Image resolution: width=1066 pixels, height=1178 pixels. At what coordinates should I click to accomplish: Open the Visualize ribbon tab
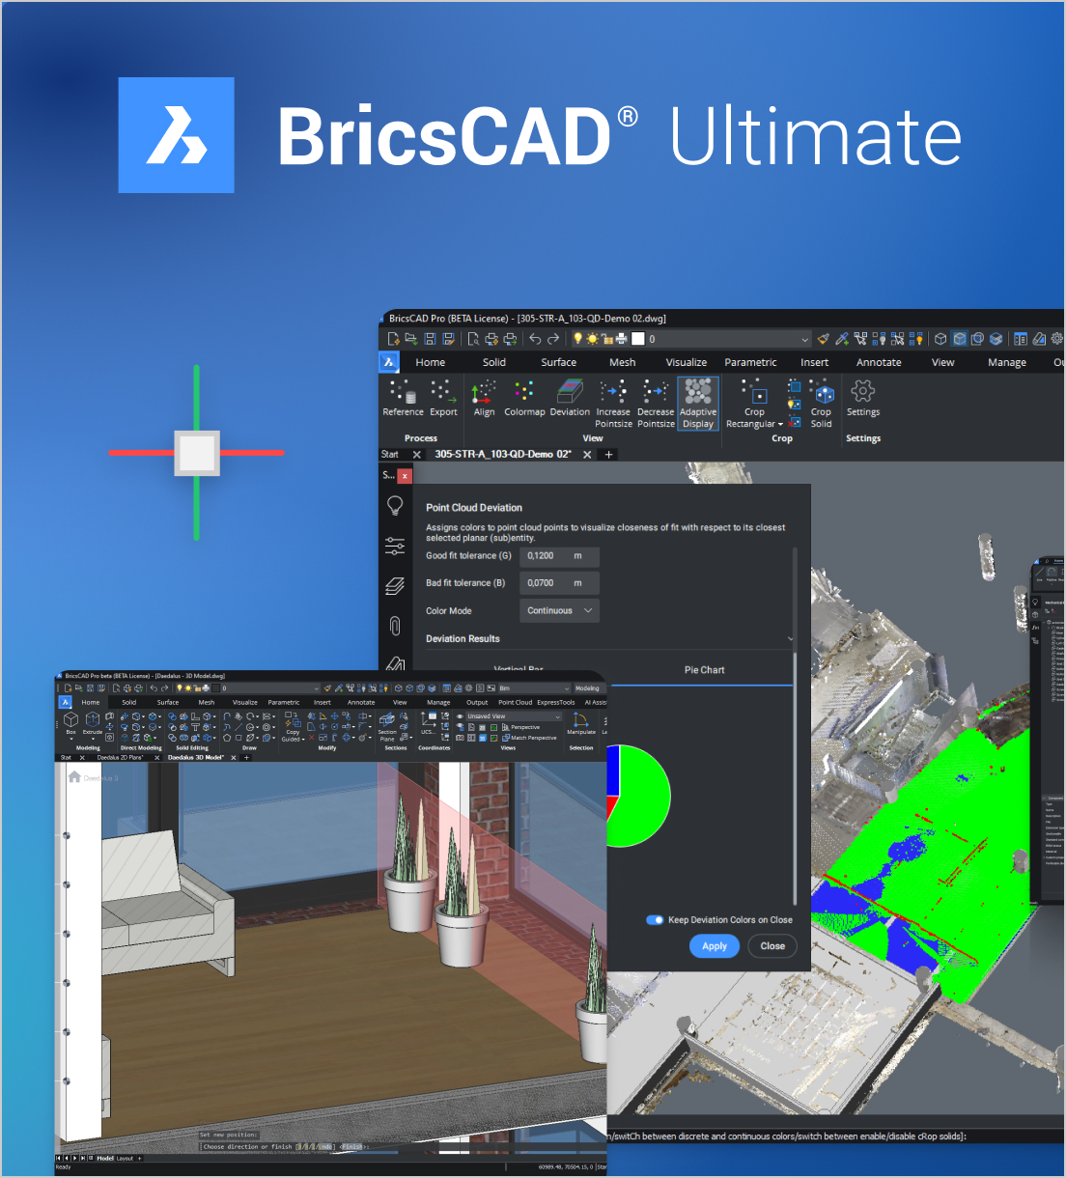click(686, 363)
